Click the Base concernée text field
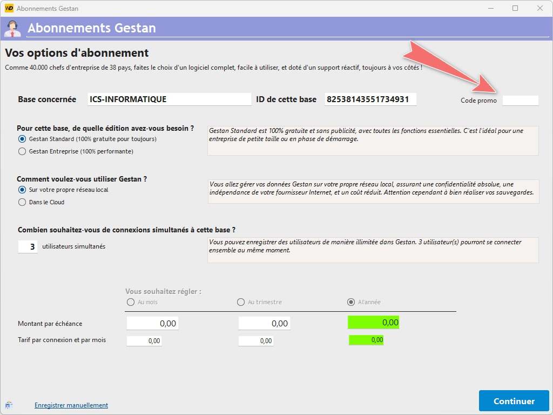Viewport: 553px width, 415px height. pos(169,99)
